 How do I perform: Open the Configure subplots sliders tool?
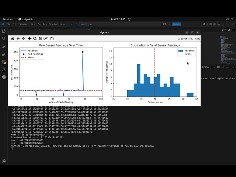coord(40,39)
